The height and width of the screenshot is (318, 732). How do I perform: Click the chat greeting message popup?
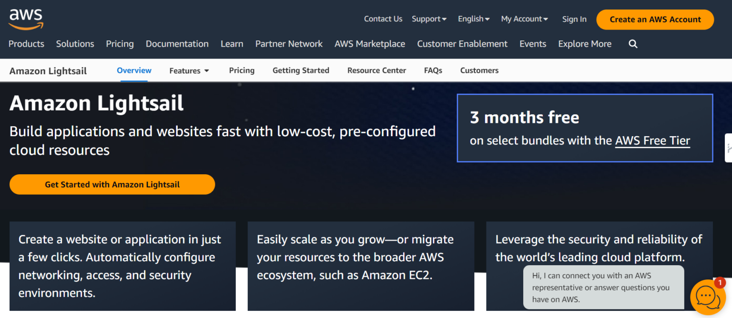point(603,287)
